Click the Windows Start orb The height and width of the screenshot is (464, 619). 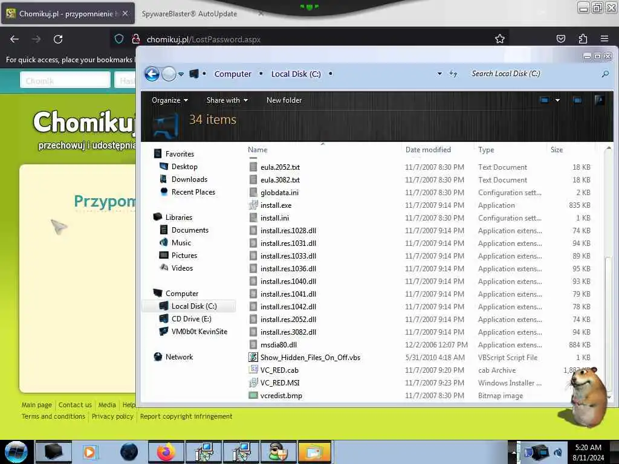[16, 452]
